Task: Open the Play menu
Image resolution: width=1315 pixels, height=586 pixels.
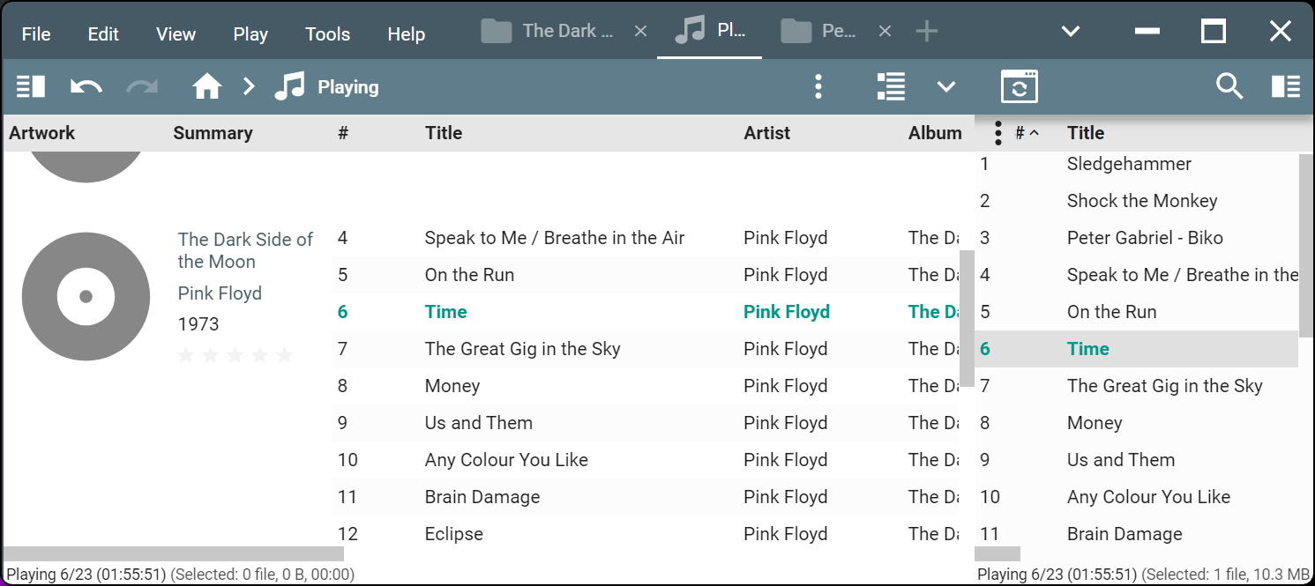Action: pos(250,34)
